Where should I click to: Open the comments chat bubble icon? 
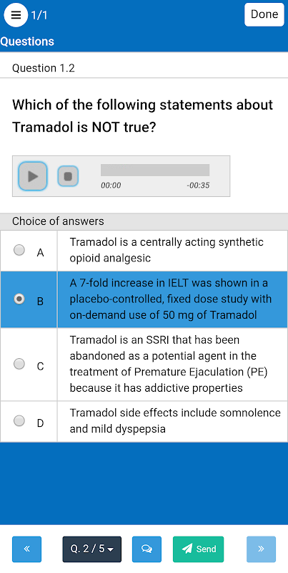(147, 549)
